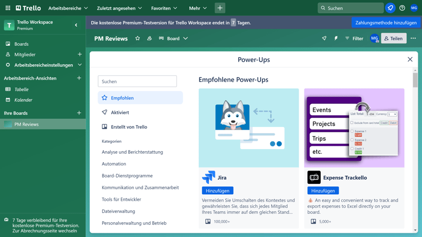Viewport: 422px width, 237px height.
Task: Open the Board view switcher dropdown
Action: click(173, 38)
